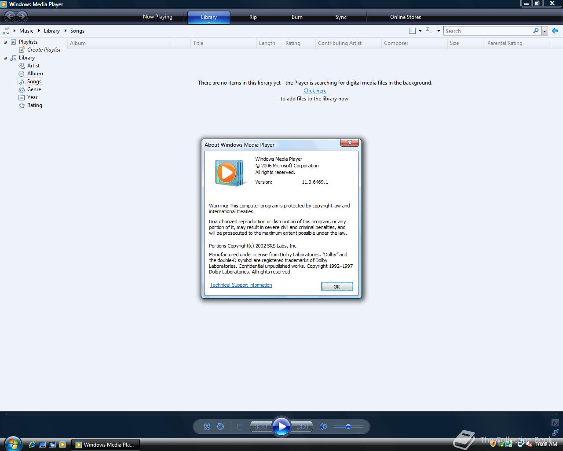The width and height of the screenshot is (563, 451).
Task: Open the layout options icon
Action: click(412, 31)
